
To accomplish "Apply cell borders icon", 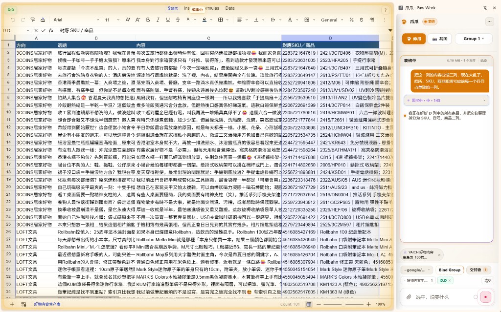I will point(221,20).
